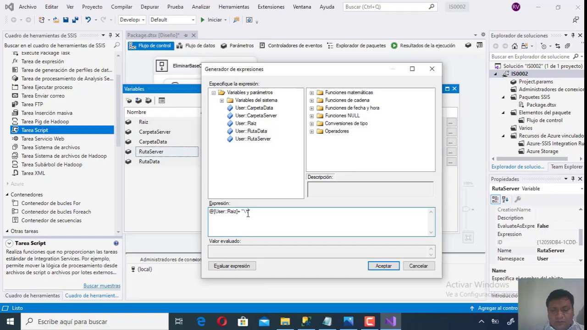Viewport: 587px width, 330px height.
Task: Open Opera browser from taskbar
Action: pos(222,322)
